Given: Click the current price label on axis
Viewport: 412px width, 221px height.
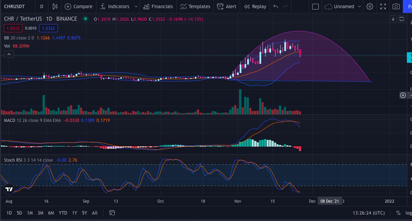Looking at the screenshot, I should (409, 57).
